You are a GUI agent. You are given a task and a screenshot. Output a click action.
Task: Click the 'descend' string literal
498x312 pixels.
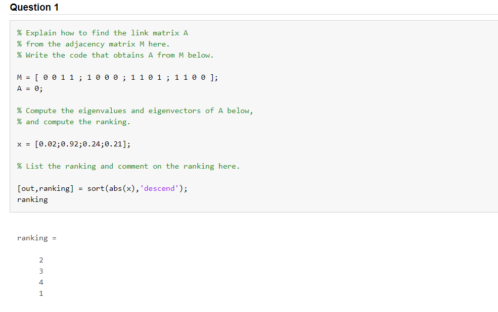pyautogui.click(x=159, y=188)
